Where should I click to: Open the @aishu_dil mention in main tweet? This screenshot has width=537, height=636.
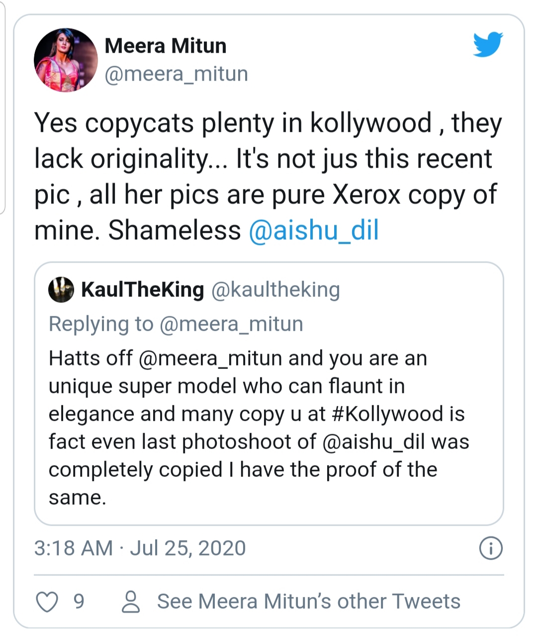click(314, 230)
